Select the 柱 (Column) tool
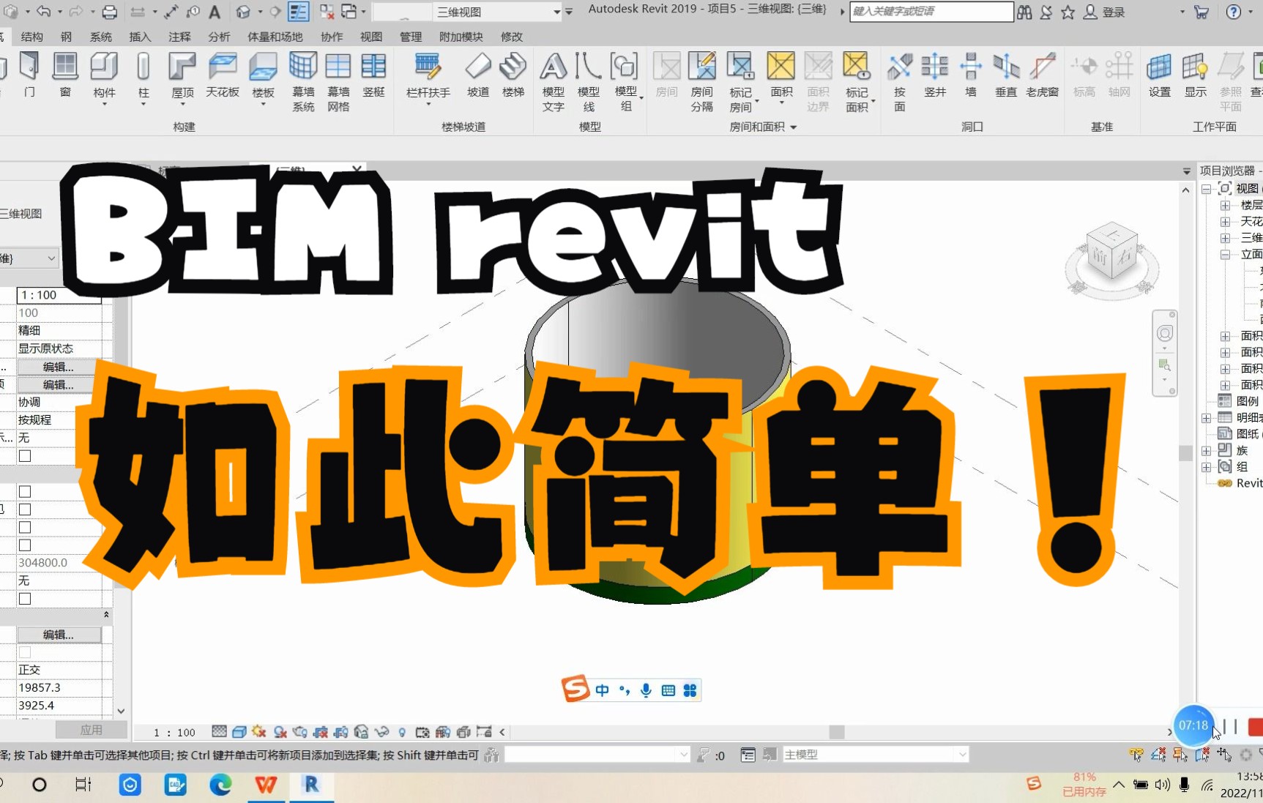The width and height of the screenshot is (1263, 803). point(144,78)
